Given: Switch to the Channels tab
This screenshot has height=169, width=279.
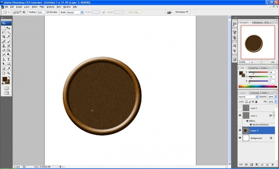Looking at the screenshot, I should 255,93.
